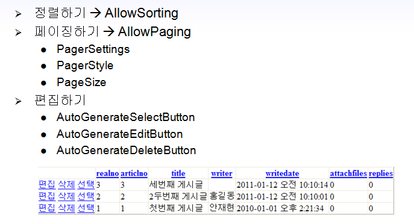
Task: Click writer cell 안재현
Action: tap(222, 208)
